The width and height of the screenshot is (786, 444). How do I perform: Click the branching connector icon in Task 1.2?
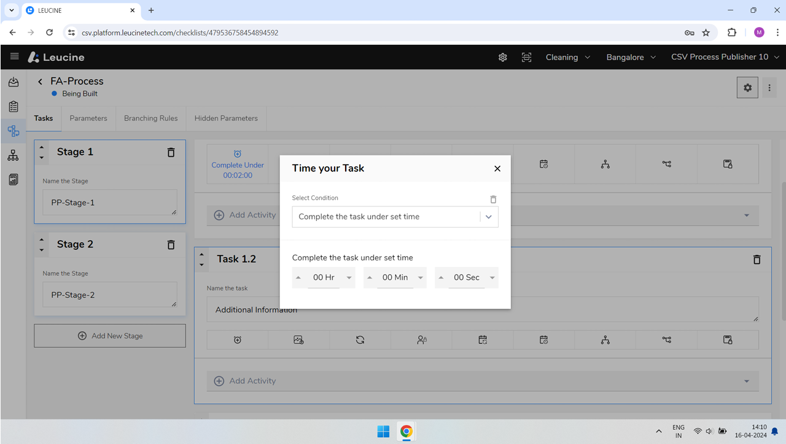667,340
